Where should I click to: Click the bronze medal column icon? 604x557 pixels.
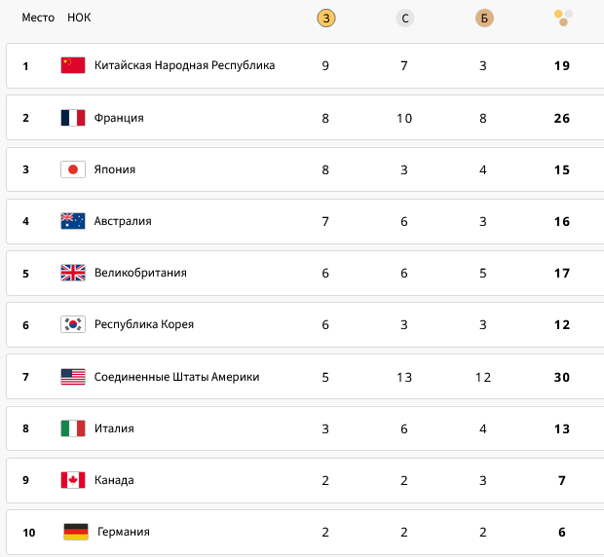click(483, 19)
